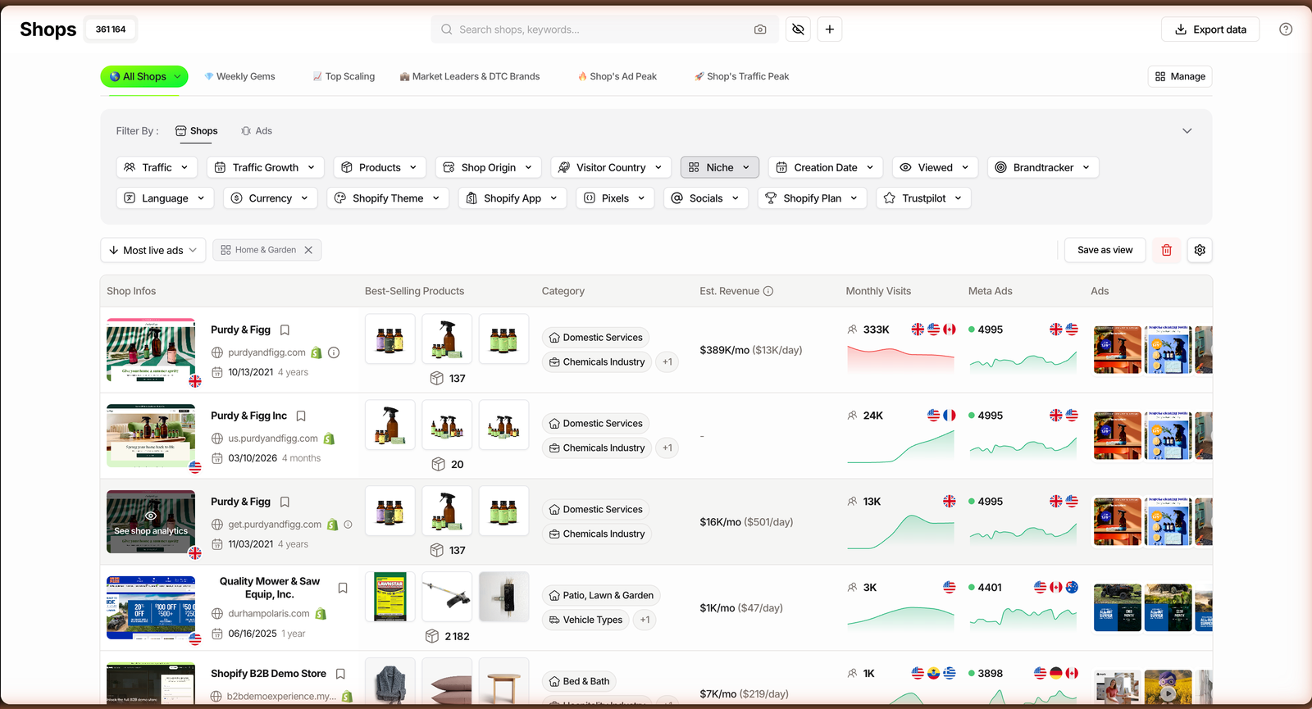Open Market Leaders & DTC Brands tab

click(470, 76)
